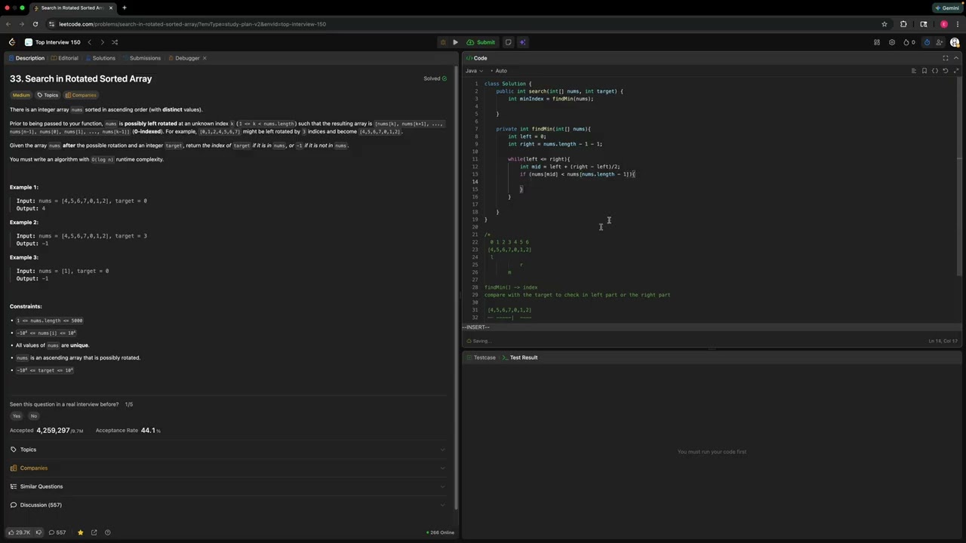Answer No to seen in interview
The width and height of the screenshot is (966, 543).
[33, 416]
